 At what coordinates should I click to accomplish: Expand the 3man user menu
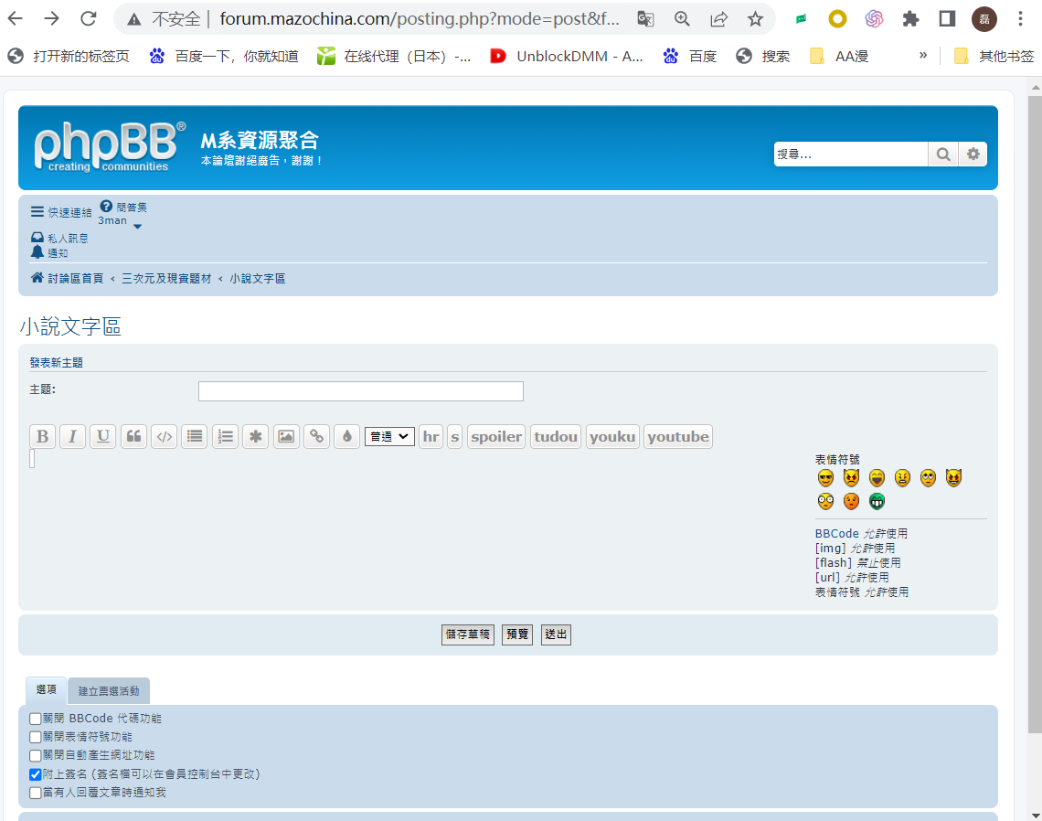coord(121,221)
